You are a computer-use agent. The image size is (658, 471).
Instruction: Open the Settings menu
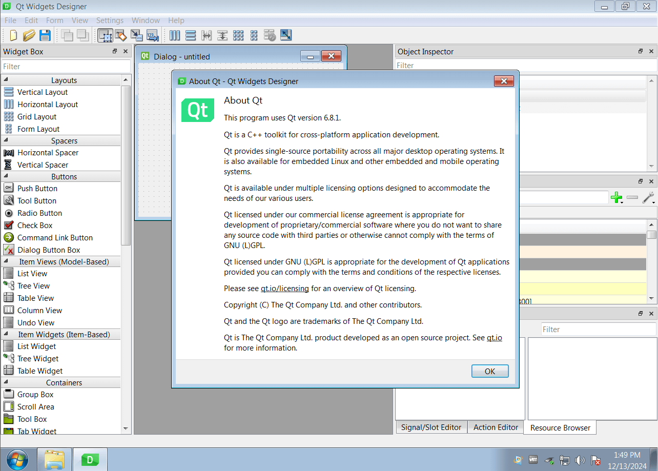(110, 21)
